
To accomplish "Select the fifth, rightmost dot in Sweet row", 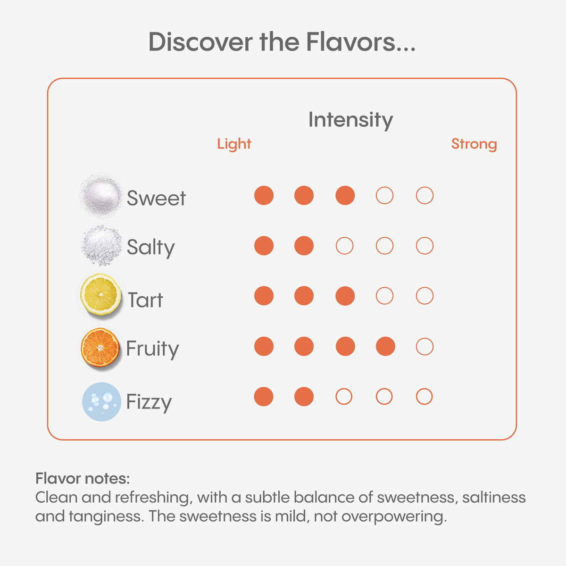I will coord(424,195).
